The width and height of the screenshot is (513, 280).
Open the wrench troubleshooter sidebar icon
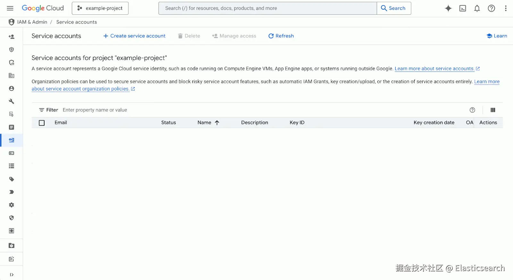[x=12, y=101]
